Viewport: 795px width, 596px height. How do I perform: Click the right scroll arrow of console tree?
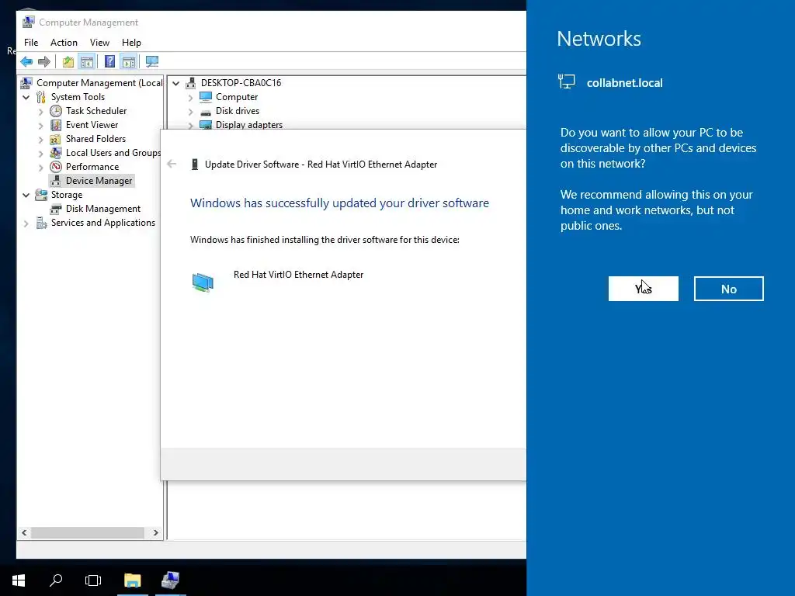point(155,532)
